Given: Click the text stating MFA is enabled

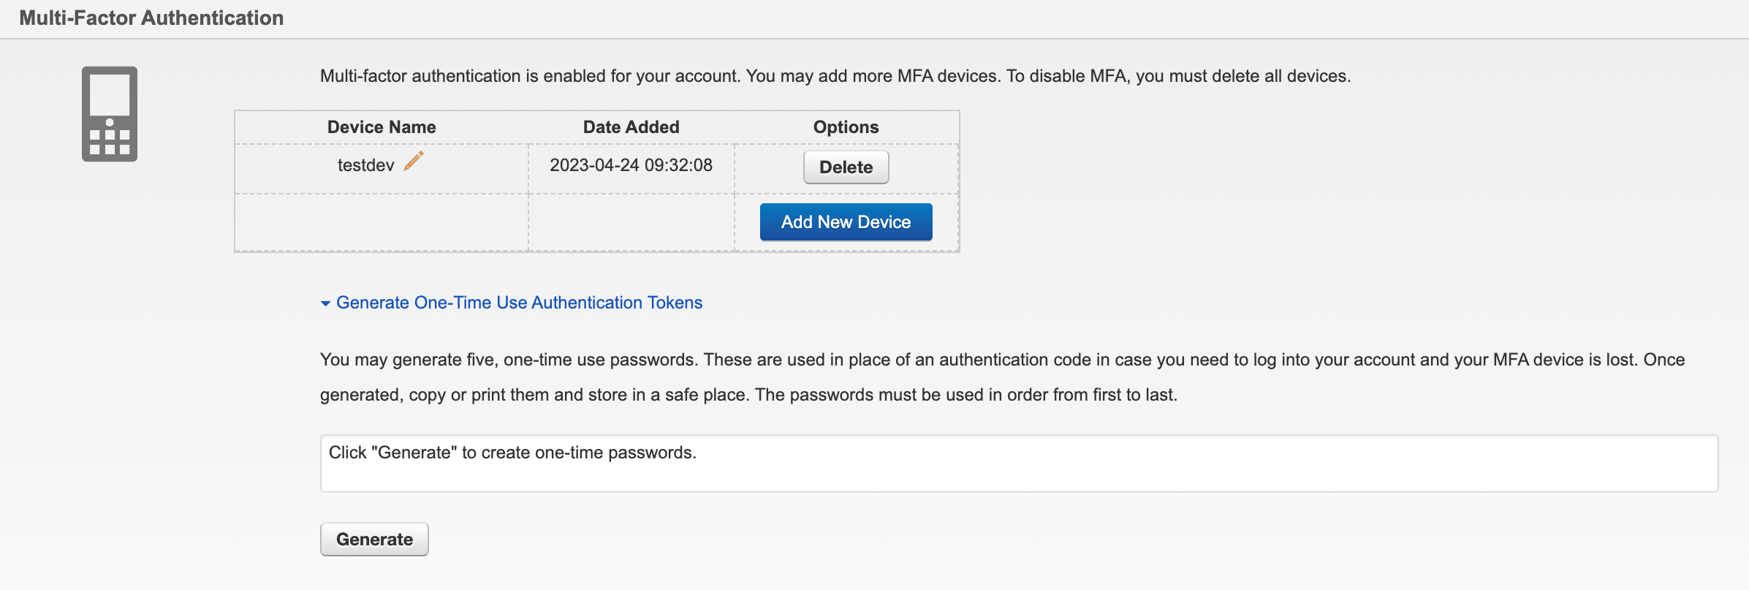Looking at the screenshot, I should (x=835, y=76).
